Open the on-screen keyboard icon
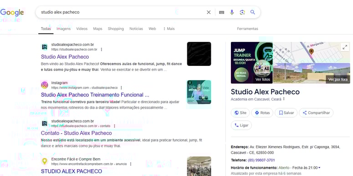This screenshot has width=353, height=176. [221, 12]
